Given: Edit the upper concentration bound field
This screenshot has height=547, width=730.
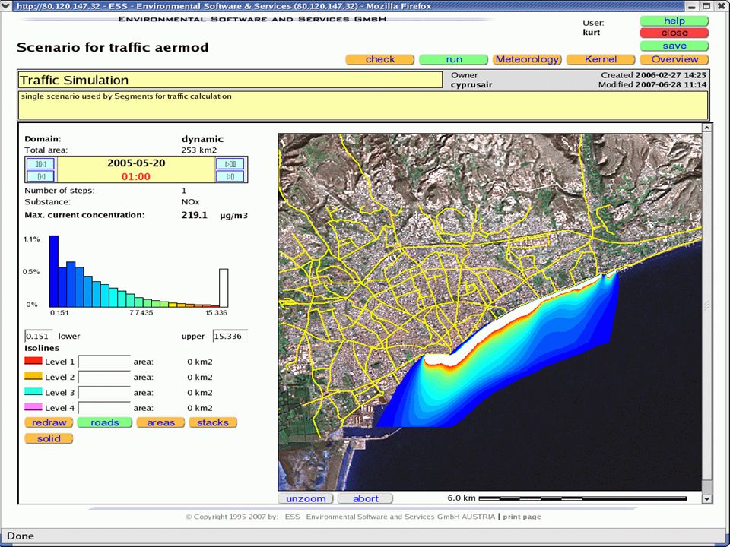Looking at the screenshot, I should click(230, 336).
